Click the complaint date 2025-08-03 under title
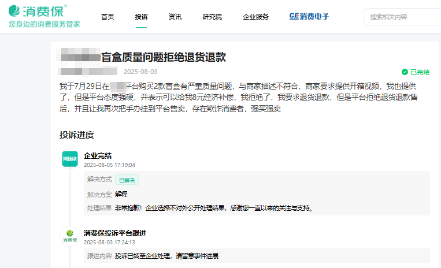441x268 pixels. click(x=140, y=72)
